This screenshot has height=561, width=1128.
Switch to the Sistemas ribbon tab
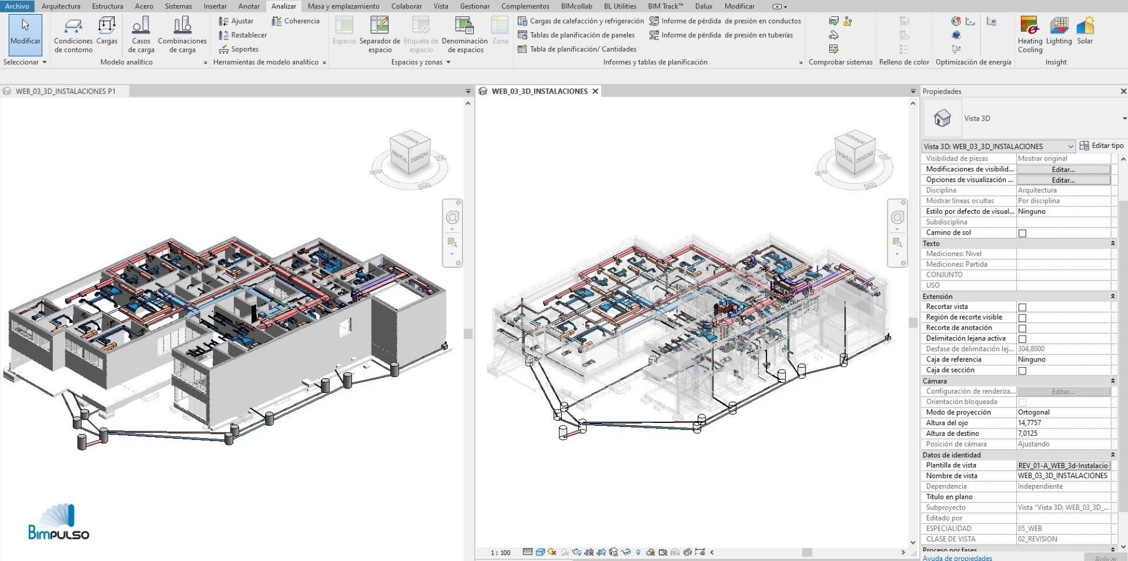[178, 6]
